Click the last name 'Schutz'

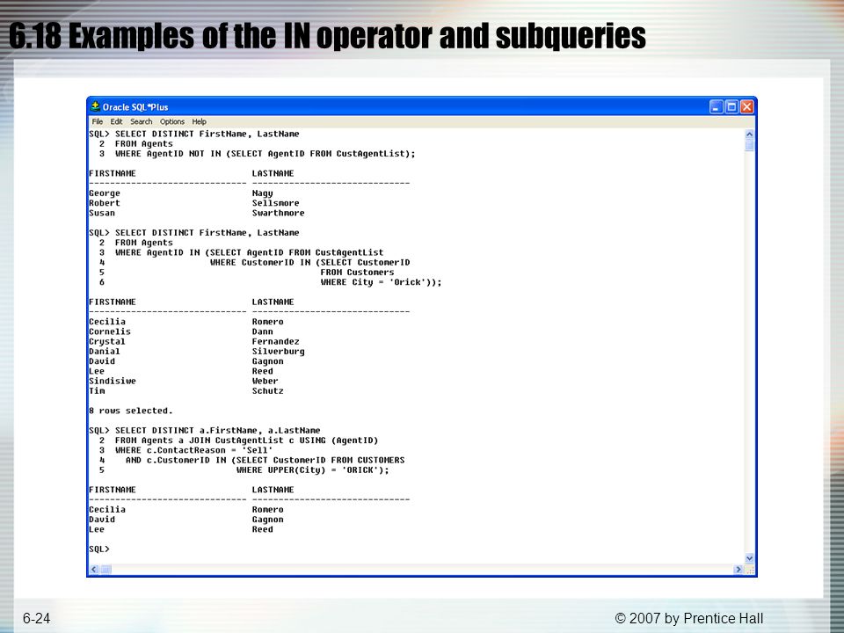click(267, 390)
